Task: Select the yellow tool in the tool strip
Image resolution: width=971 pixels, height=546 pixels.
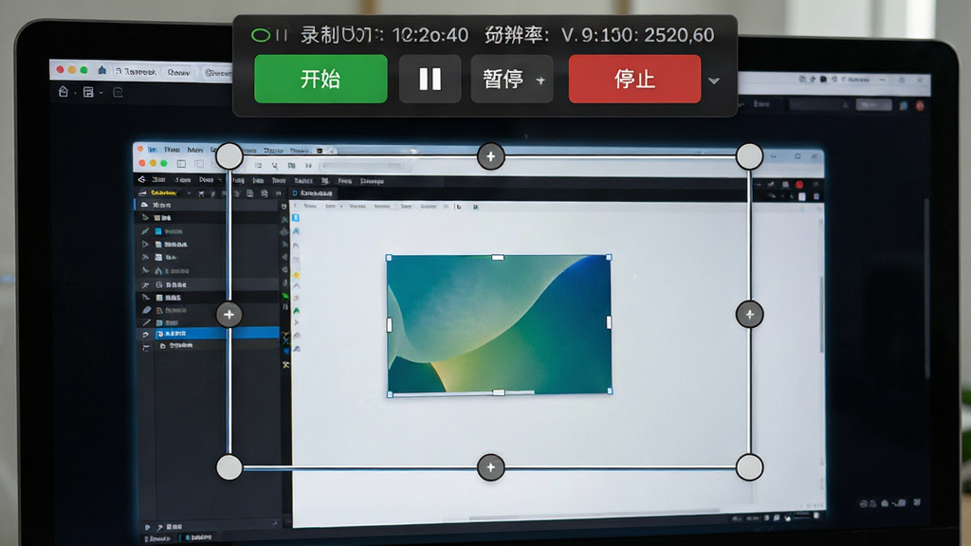Action: pyautogui.click(x=297, y=274)
